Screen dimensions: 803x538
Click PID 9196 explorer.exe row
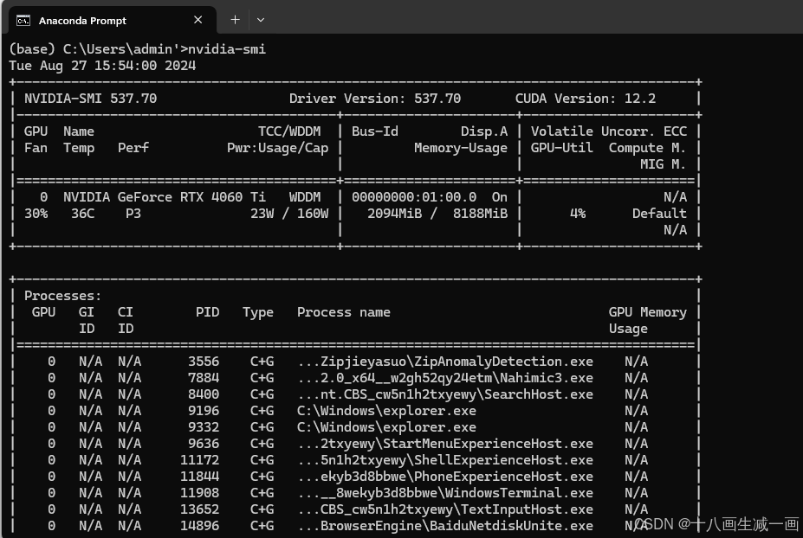click(x=356, y=410)
